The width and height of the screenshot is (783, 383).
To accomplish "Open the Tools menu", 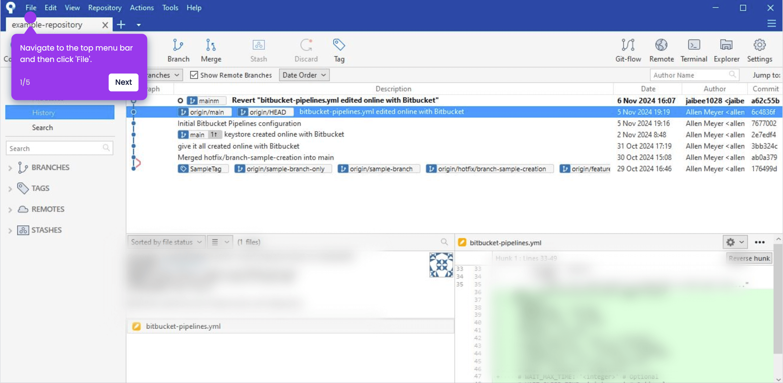I will pos(170,8).
